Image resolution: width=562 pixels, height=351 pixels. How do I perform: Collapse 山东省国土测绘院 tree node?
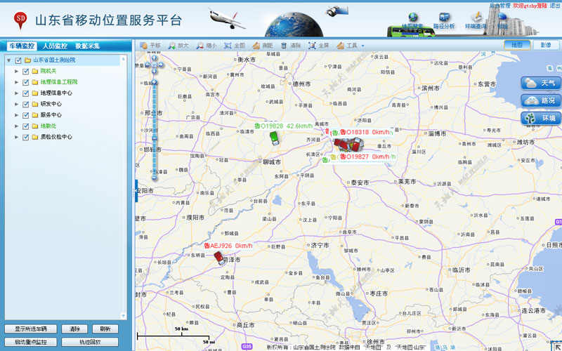(x=9, y=60)
